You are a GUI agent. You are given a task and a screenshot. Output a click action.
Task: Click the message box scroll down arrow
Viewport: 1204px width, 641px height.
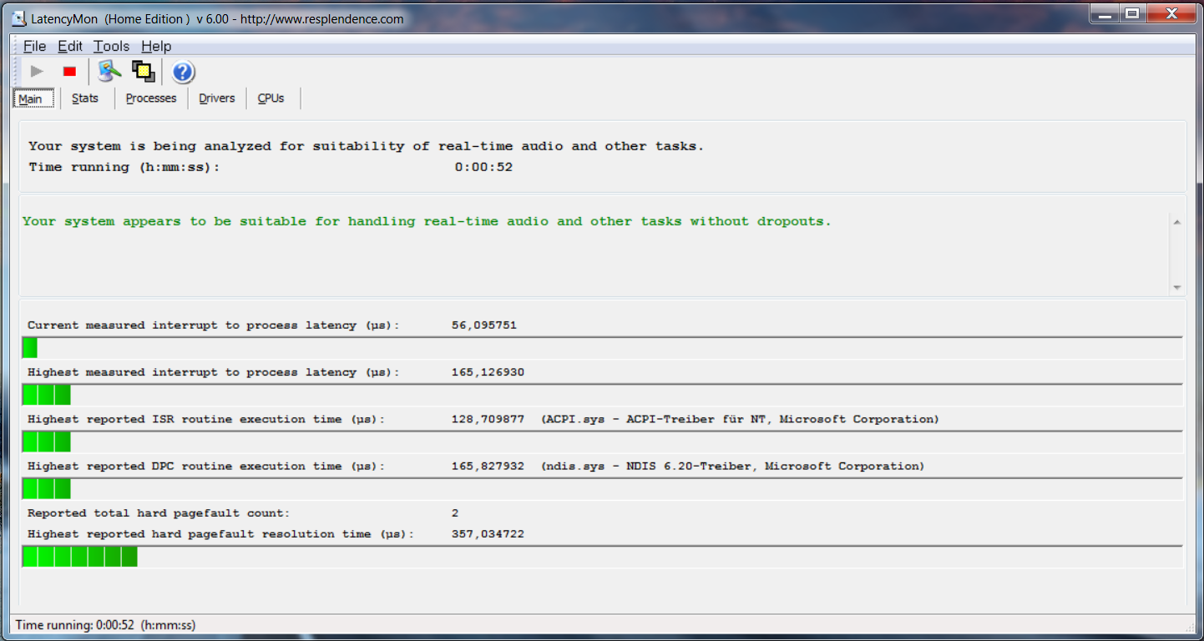pos(1176,287)
